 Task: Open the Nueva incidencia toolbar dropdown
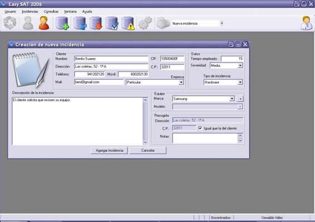click(x=222, y=23)
